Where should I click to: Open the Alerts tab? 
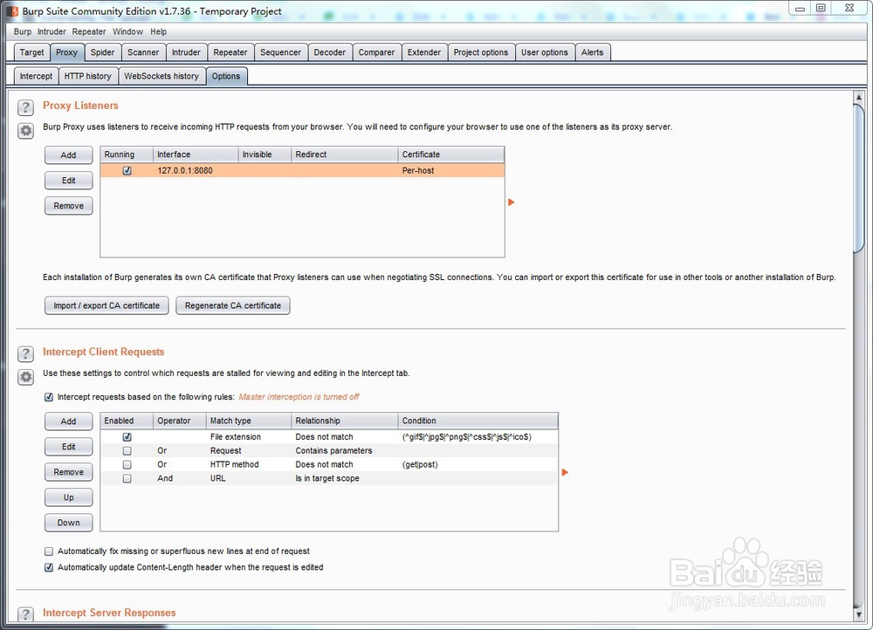593,52
